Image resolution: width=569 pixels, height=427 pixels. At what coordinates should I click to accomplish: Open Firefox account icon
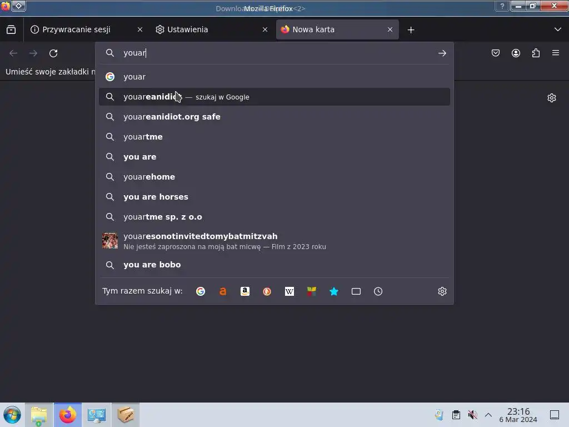(x=516, y=53)
